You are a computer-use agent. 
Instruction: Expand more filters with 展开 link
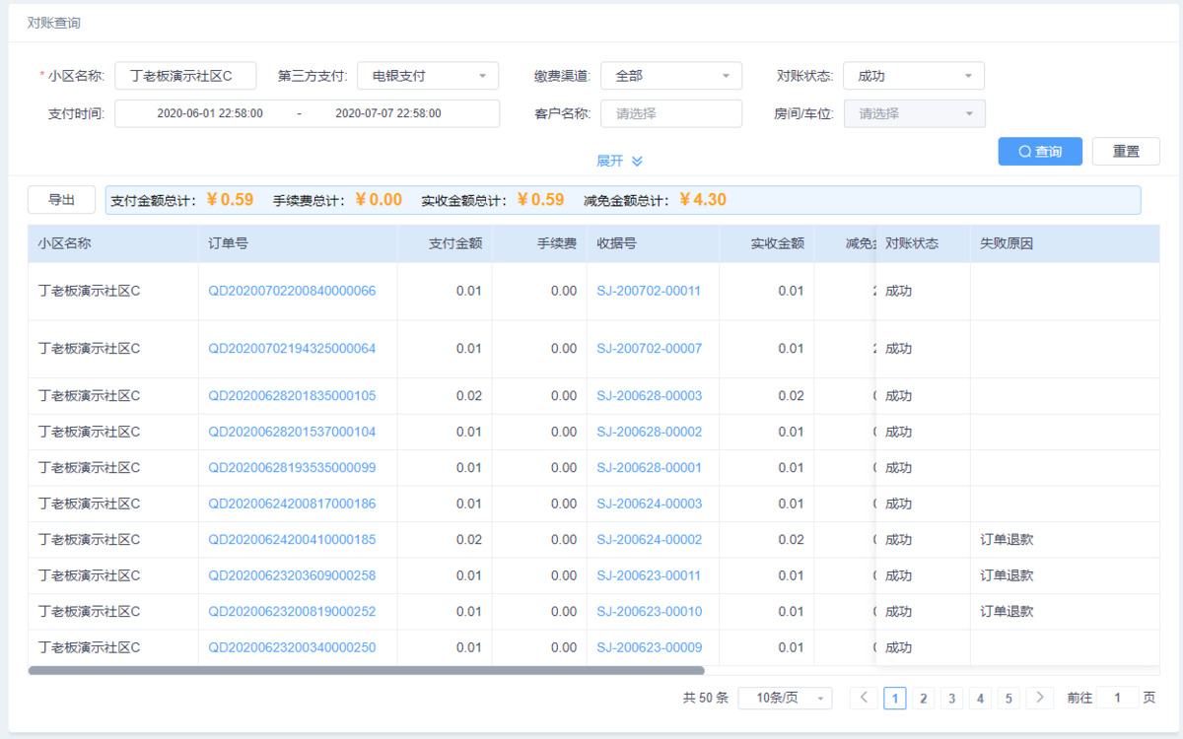(619, 161)
